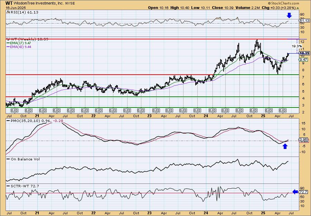The height and width of the screenshot is (216, 311).
Task: Click the RSI(14) 61.13 legend
Action: (x=22, y=12)
